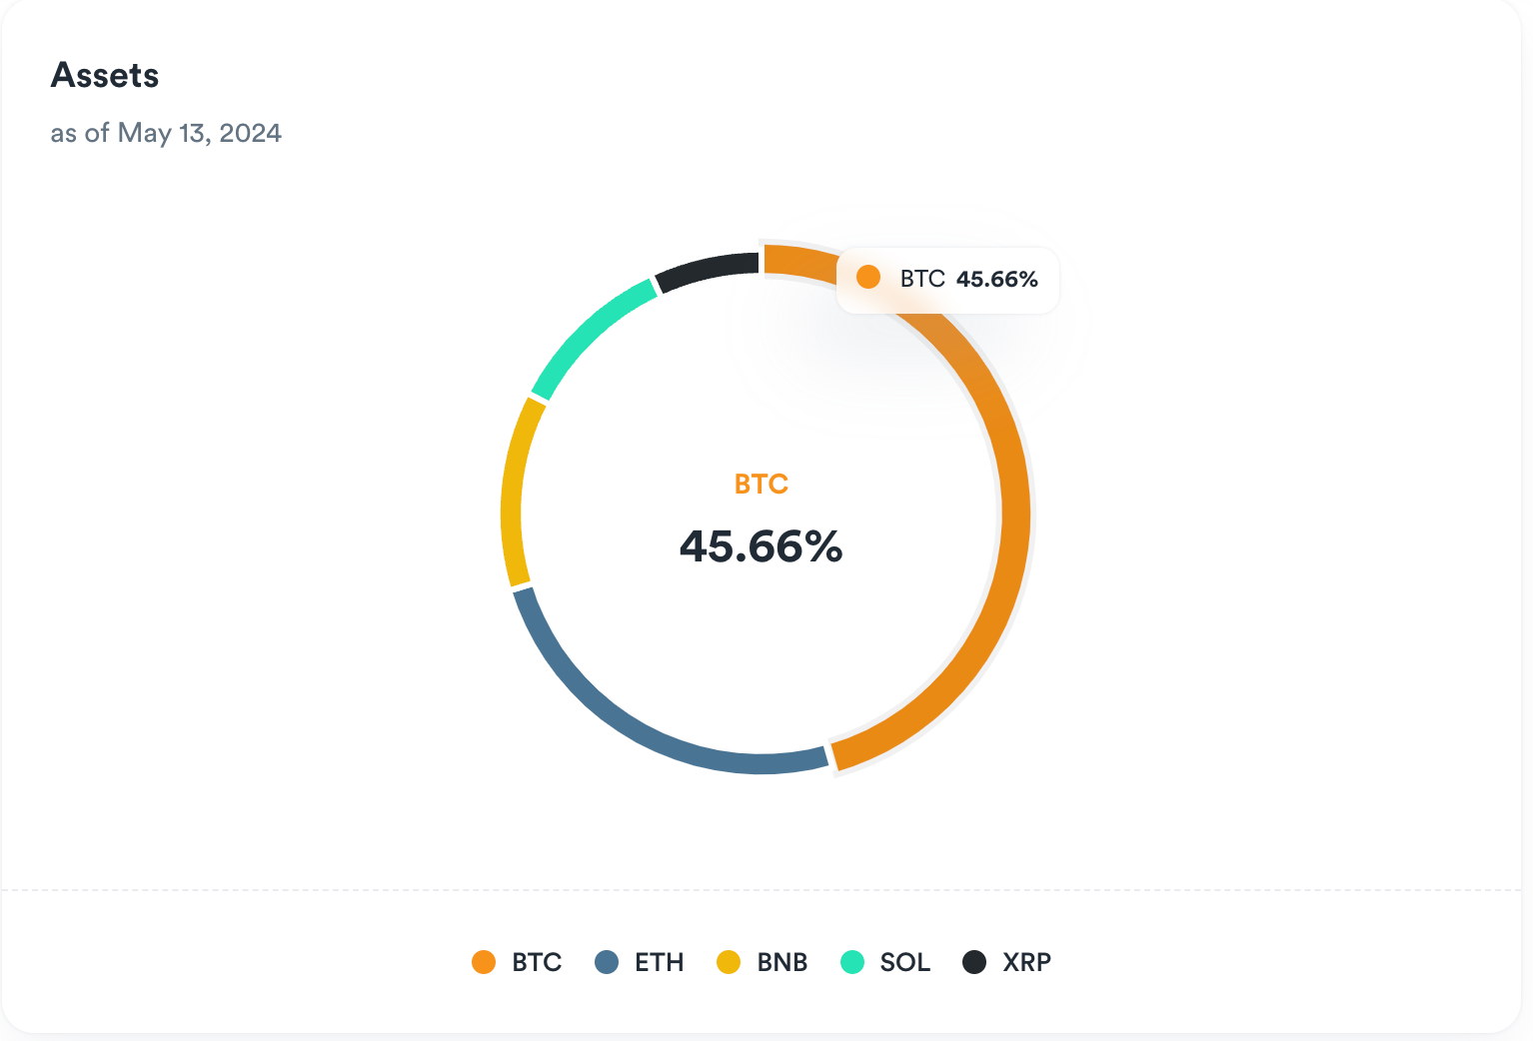The height and width of the screenshot is (1041, 1533).
Task: Collapse the Assets chart panel
Action: [x=105, y=75]
